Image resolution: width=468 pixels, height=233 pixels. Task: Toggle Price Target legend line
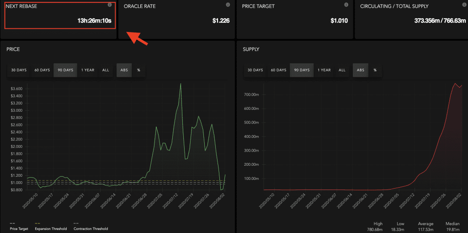[20, 228]
